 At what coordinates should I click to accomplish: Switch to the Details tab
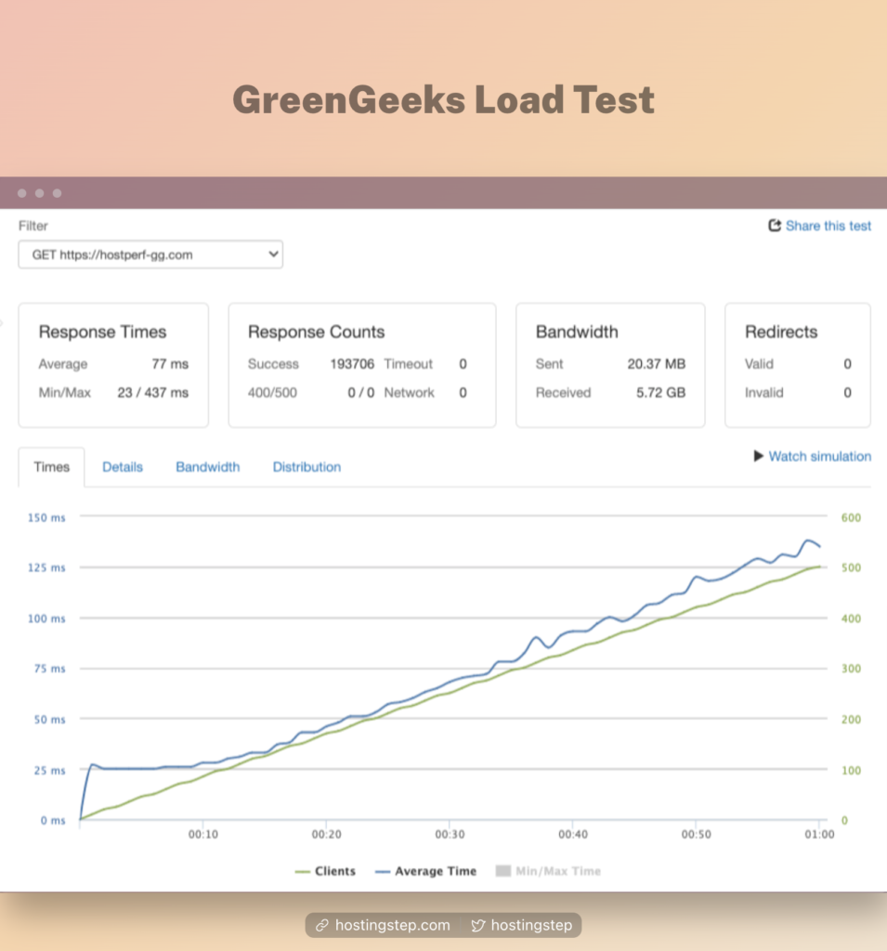click(123, 467)
